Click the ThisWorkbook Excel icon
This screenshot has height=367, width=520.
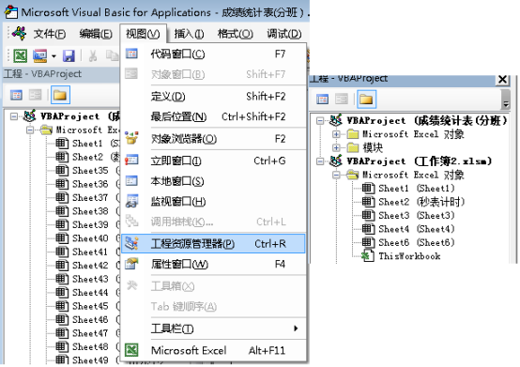368,256
